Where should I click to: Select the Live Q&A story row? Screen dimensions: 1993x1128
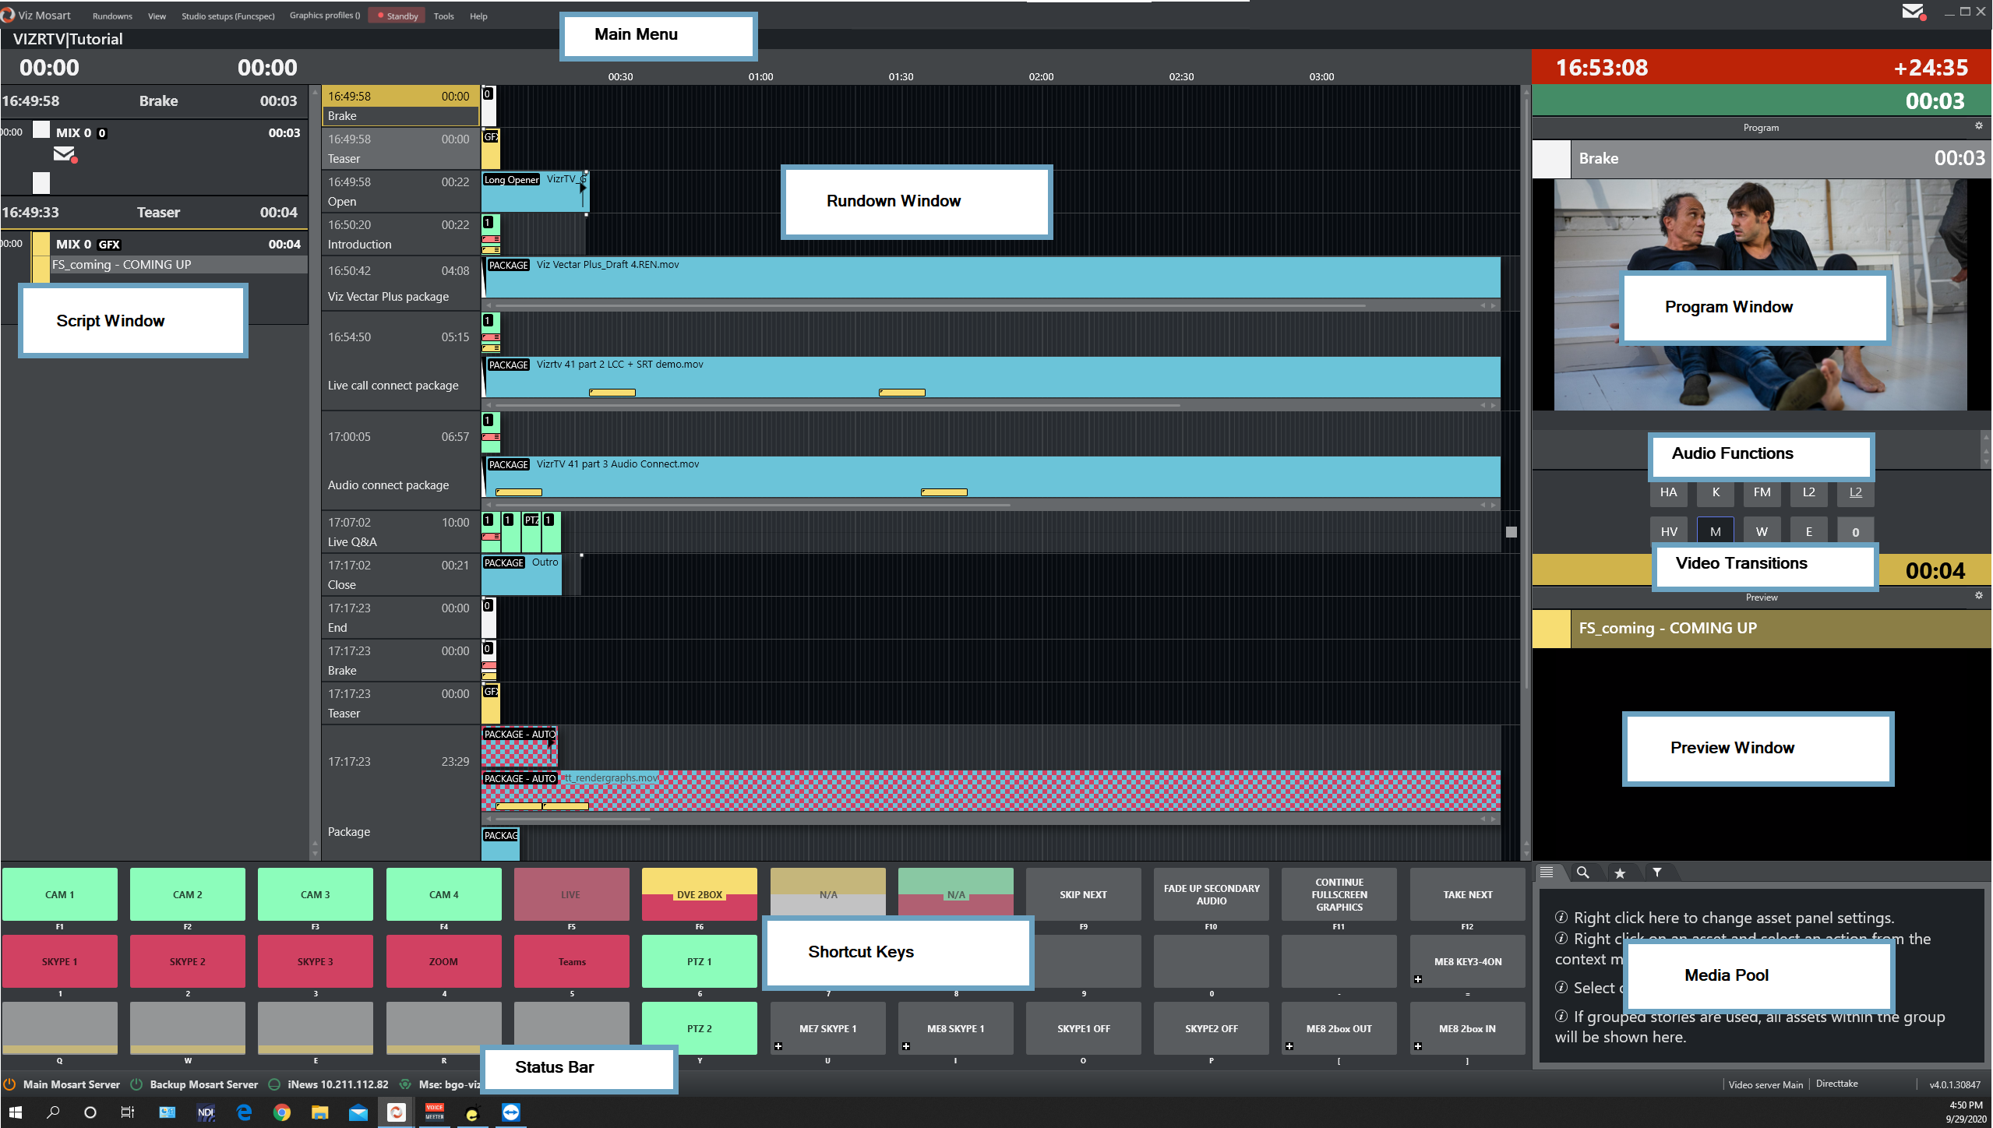tap(400, 532)
